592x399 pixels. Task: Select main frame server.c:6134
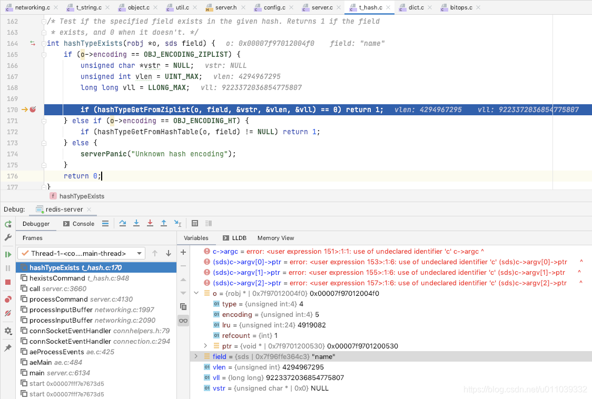(96, 373)
